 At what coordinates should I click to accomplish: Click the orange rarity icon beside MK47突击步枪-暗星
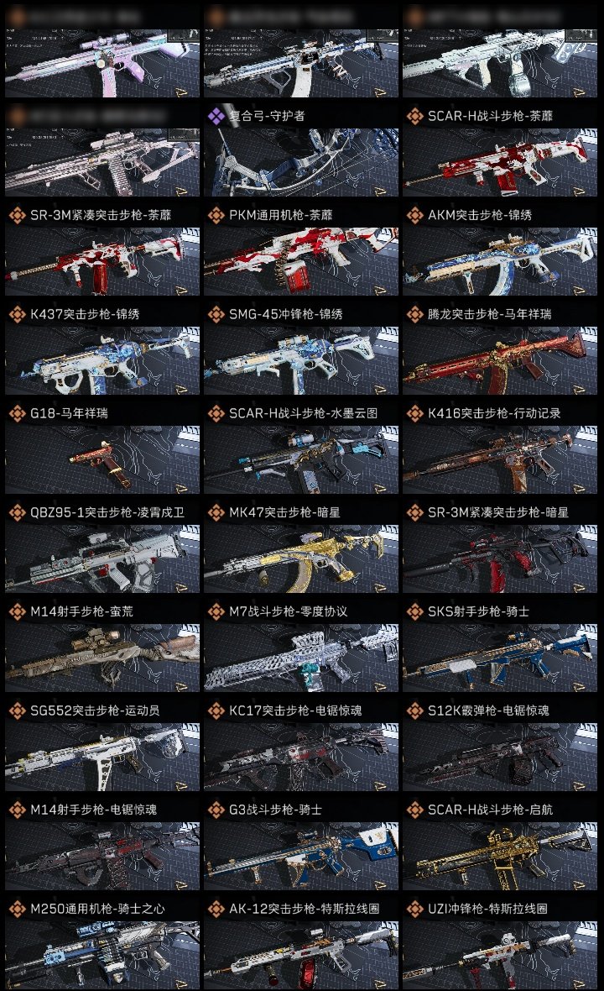(216, 512)
